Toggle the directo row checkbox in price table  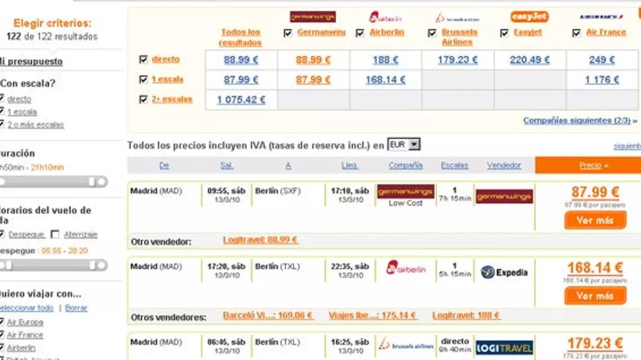[143, 60]
